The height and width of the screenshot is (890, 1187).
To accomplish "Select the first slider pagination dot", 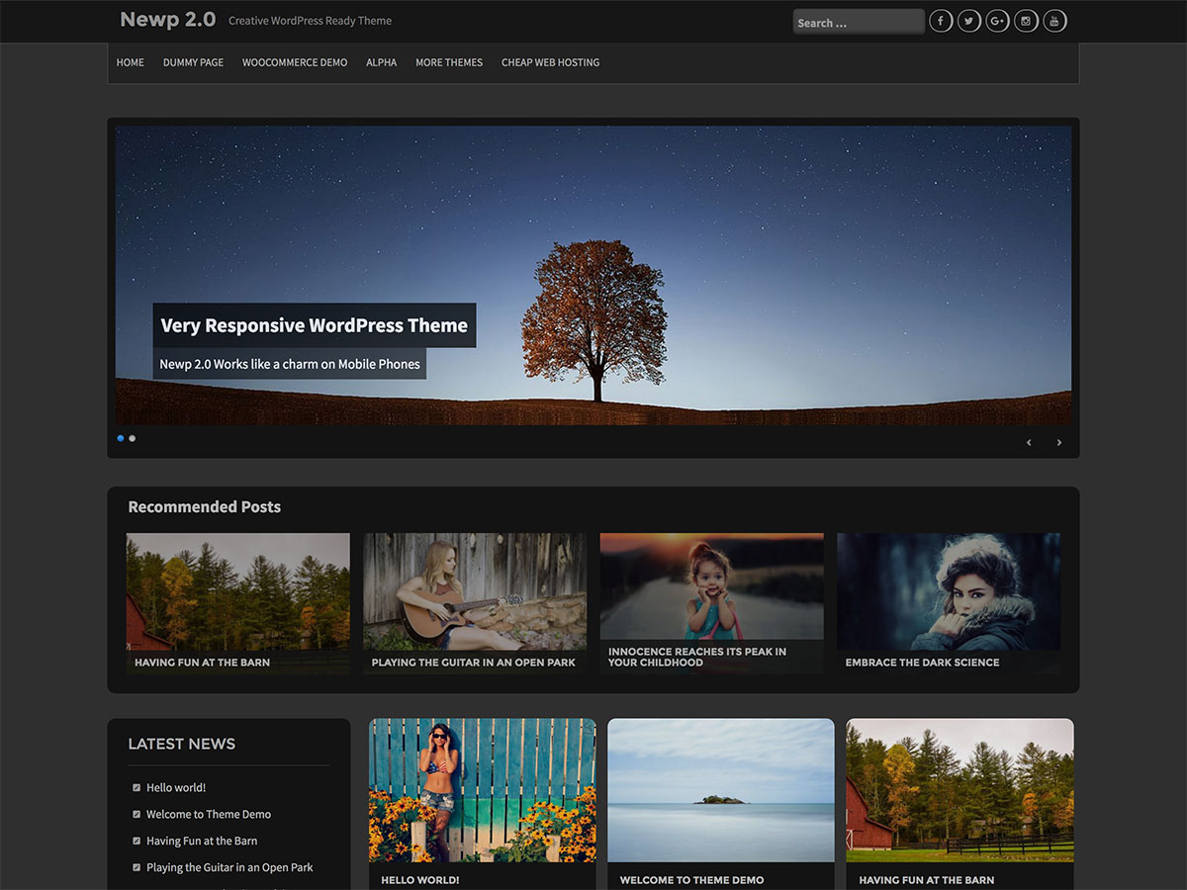I will (121, 438).
